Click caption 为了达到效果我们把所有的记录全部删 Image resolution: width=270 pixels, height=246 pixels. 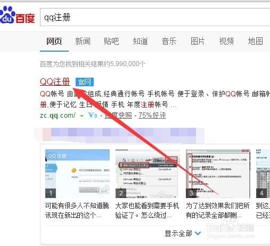pyautogui.click(x=218, y=210)
